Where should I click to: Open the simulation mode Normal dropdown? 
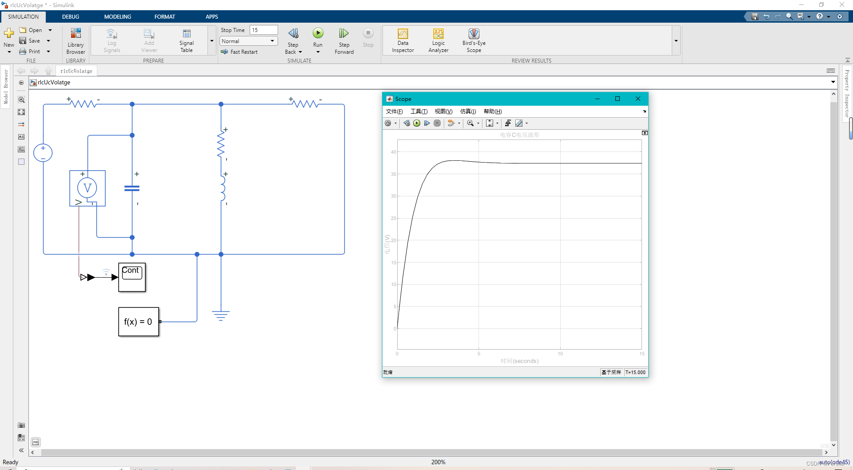point(249,41)
